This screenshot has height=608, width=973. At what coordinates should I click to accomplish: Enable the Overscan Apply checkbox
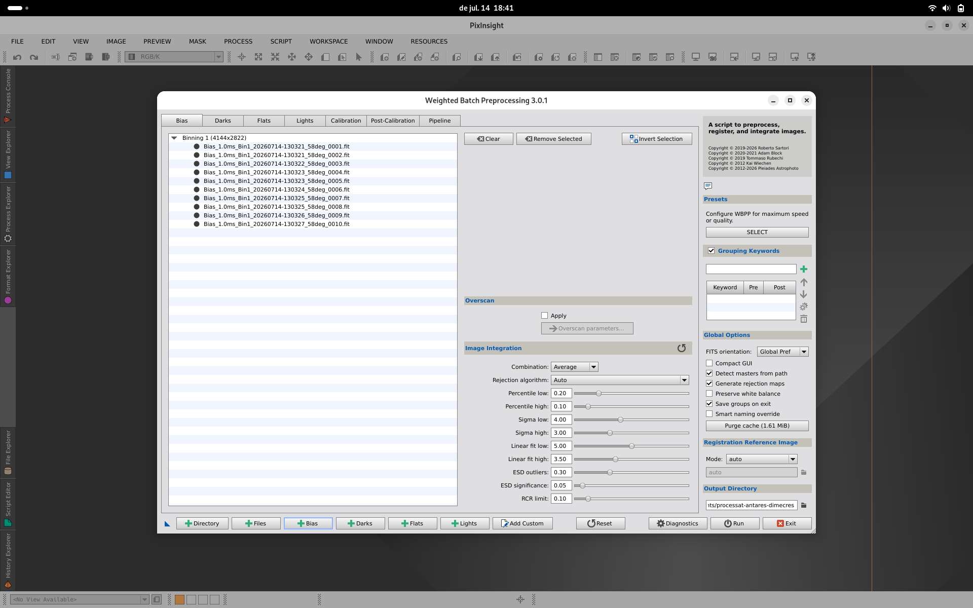(x=545, y=316)
